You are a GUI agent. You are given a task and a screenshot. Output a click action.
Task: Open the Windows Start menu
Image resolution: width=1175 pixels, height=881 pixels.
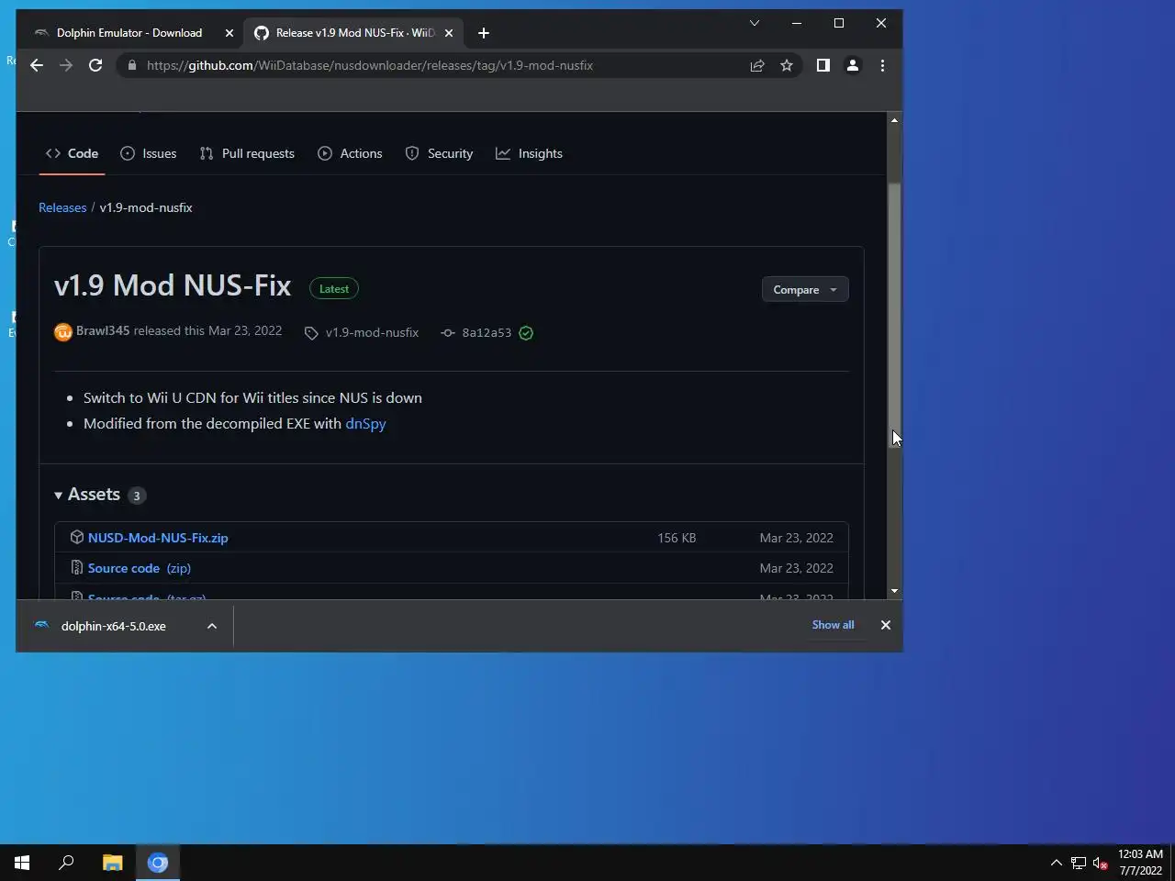point(22,863)
